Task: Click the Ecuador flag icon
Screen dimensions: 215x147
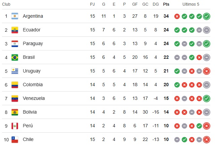Action: click(x=15, y=30)
